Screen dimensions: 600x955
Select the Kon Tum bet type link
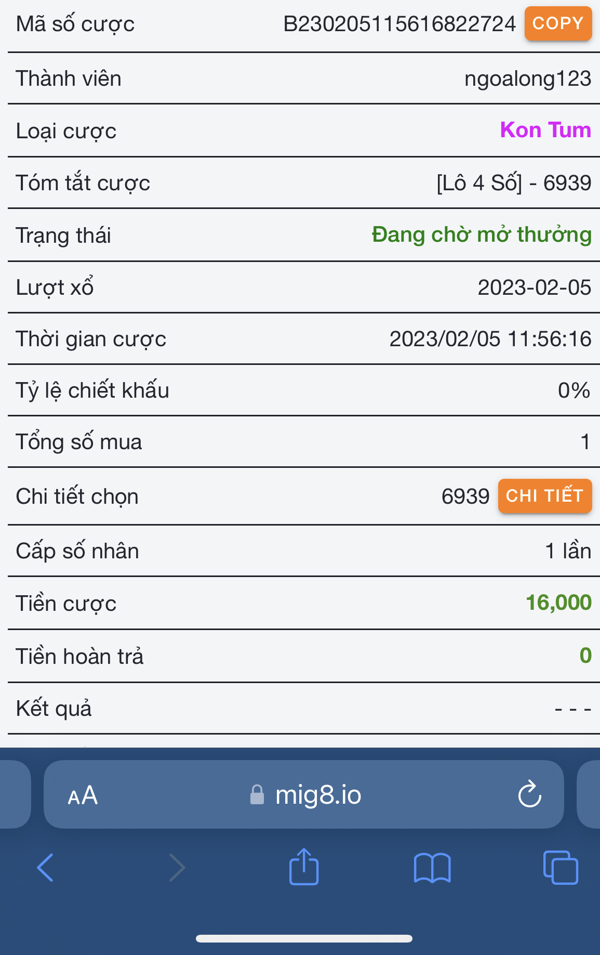[545, 130]
